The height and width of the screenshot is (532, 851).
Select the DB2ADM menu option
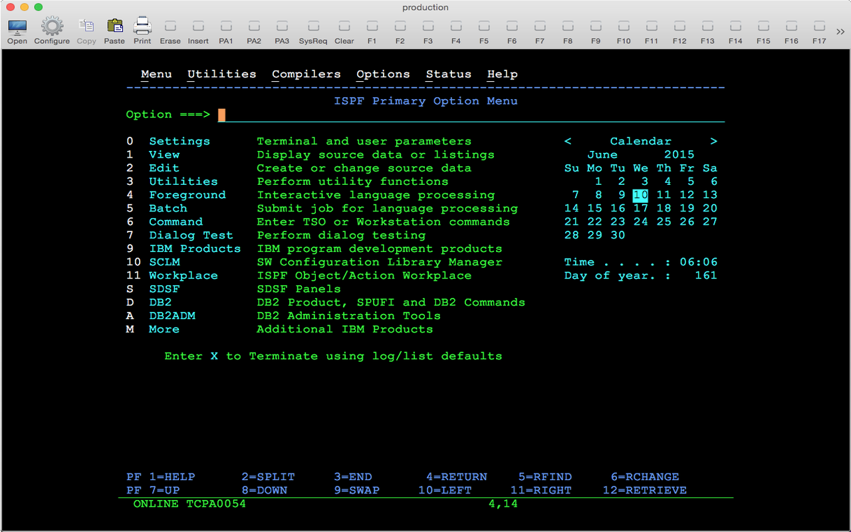click(x=172, y=316)
